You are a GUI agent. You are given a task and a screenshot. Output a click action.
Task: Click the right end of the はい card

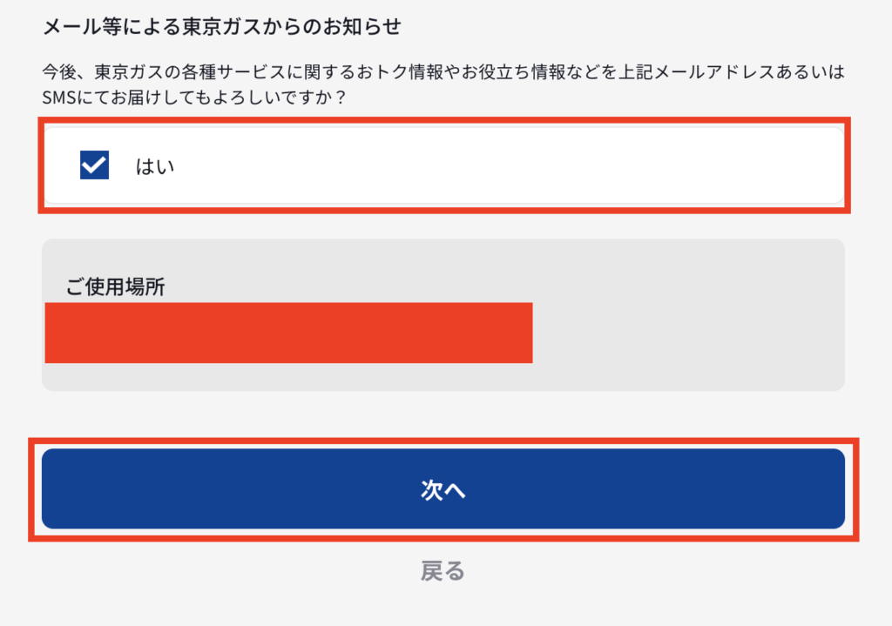click(819, 165)
